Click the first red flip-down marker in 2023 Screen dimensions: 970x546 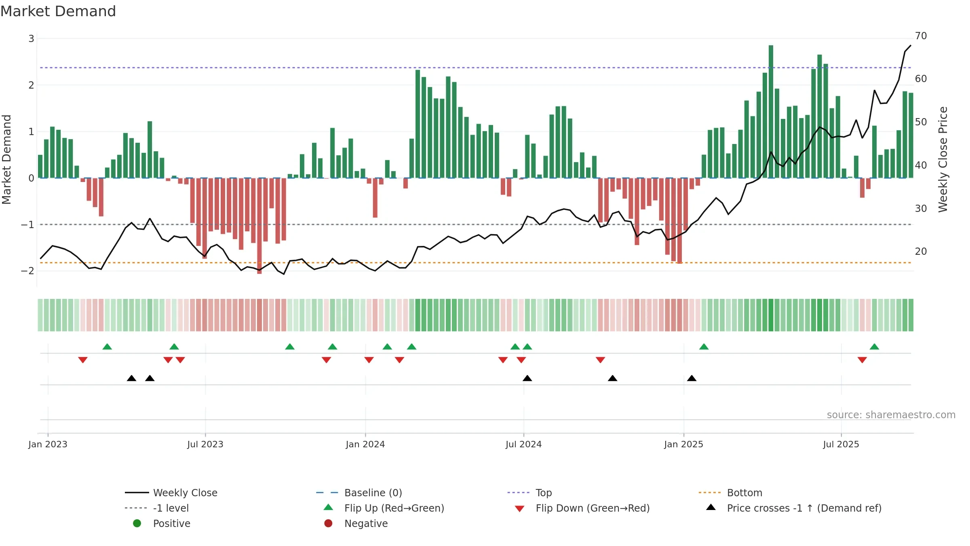click(x=83, y=360)
